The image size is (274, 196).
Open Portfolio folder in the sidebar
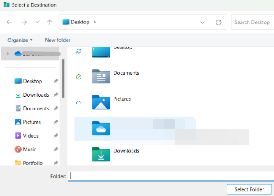(x=29, y=163)
